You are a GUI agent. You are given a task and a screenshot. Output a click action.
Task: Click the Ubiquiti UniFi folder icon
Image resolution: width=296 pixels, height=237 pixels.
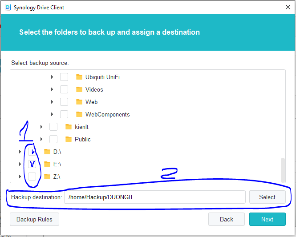click(x=79, y=77)
